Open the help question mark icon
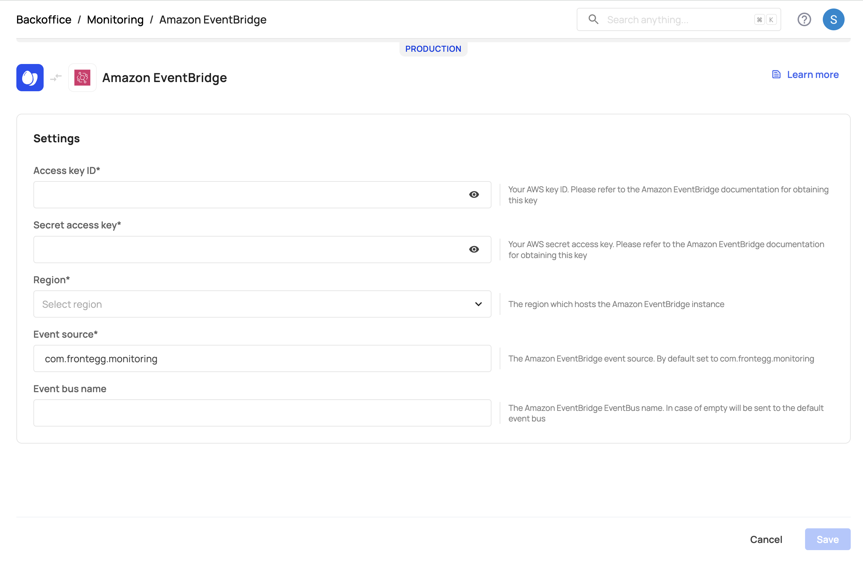This screenshot has width=863, height=561. tap(804, 19)
